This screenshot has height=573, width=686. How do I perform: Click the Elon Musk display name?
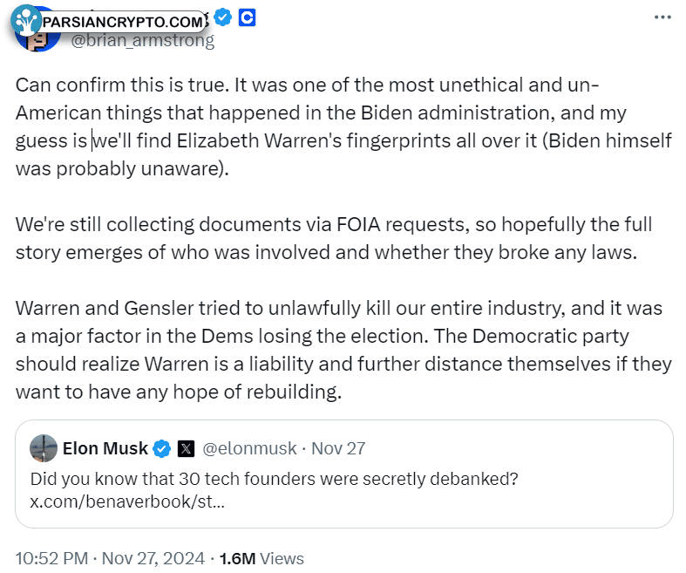pyautogui.click(x=105, y=448)
